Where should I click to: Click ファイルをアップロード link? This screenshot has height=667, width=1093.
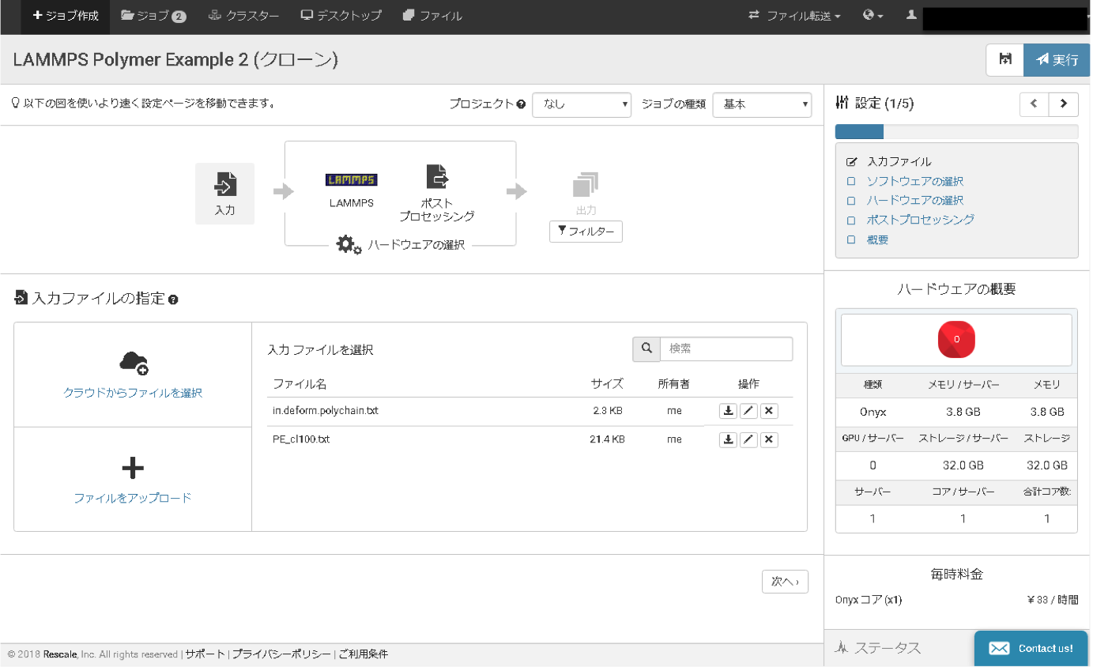[133, 499]
